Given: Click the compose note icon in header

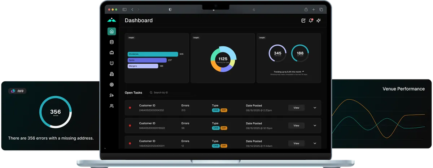Looking at the screenshot, I should [x=303, y=21].
